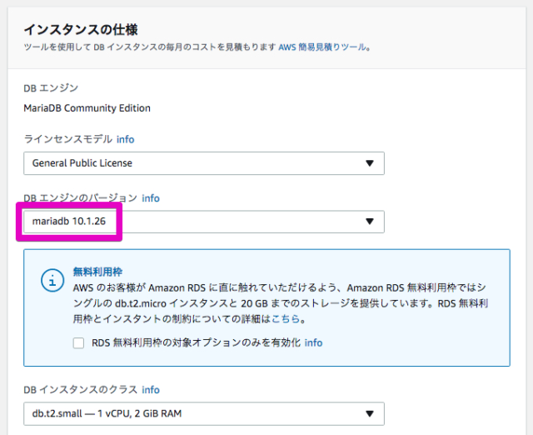Image resolution: width=533 pixels, height=435 pixels.
Task: Click the RDS 無料利用枠の対象オプション checkbox label
Action: click(x=197, y=342)
